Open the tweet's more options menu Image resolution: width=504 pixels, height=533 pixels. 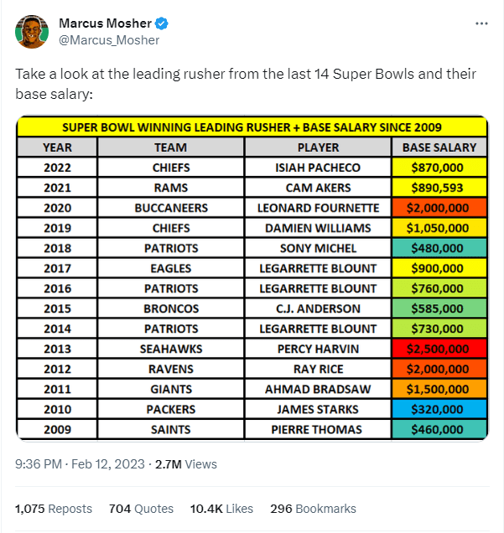[x=481, y=23]
